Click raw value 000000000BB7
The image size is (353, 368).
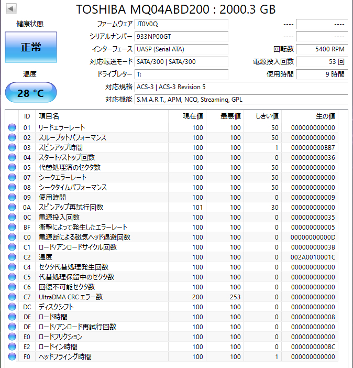(313, 148)
